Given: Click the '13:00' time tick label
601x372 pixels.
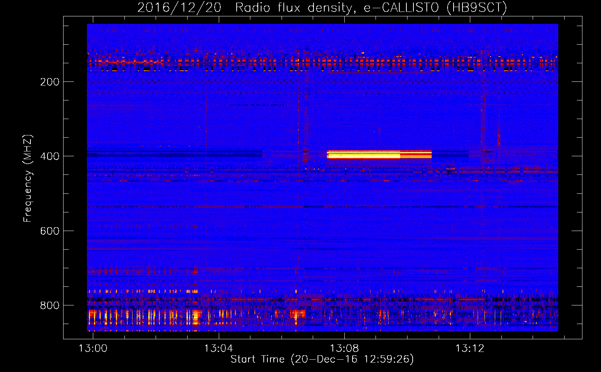Looking at the screenshot, I should [93, 348].
